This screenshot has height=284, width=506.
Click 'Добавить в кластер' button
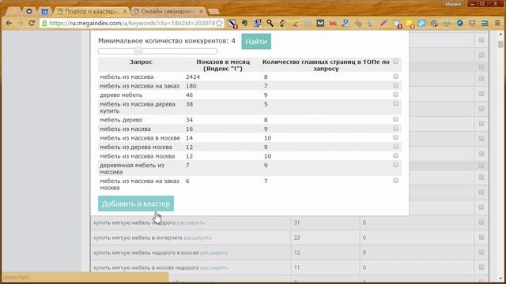(x=136, y=204)
